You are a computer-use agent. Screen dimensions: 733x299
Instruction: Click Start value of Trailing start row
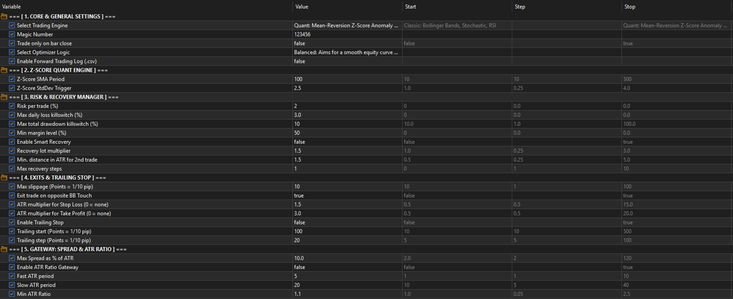point(456,231)
